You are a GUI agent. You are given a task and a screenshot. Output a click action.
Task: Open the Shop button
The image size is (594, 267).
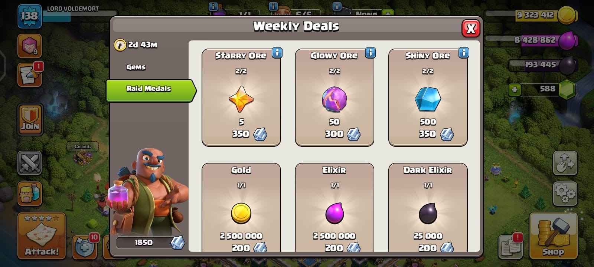click(553, 236)
